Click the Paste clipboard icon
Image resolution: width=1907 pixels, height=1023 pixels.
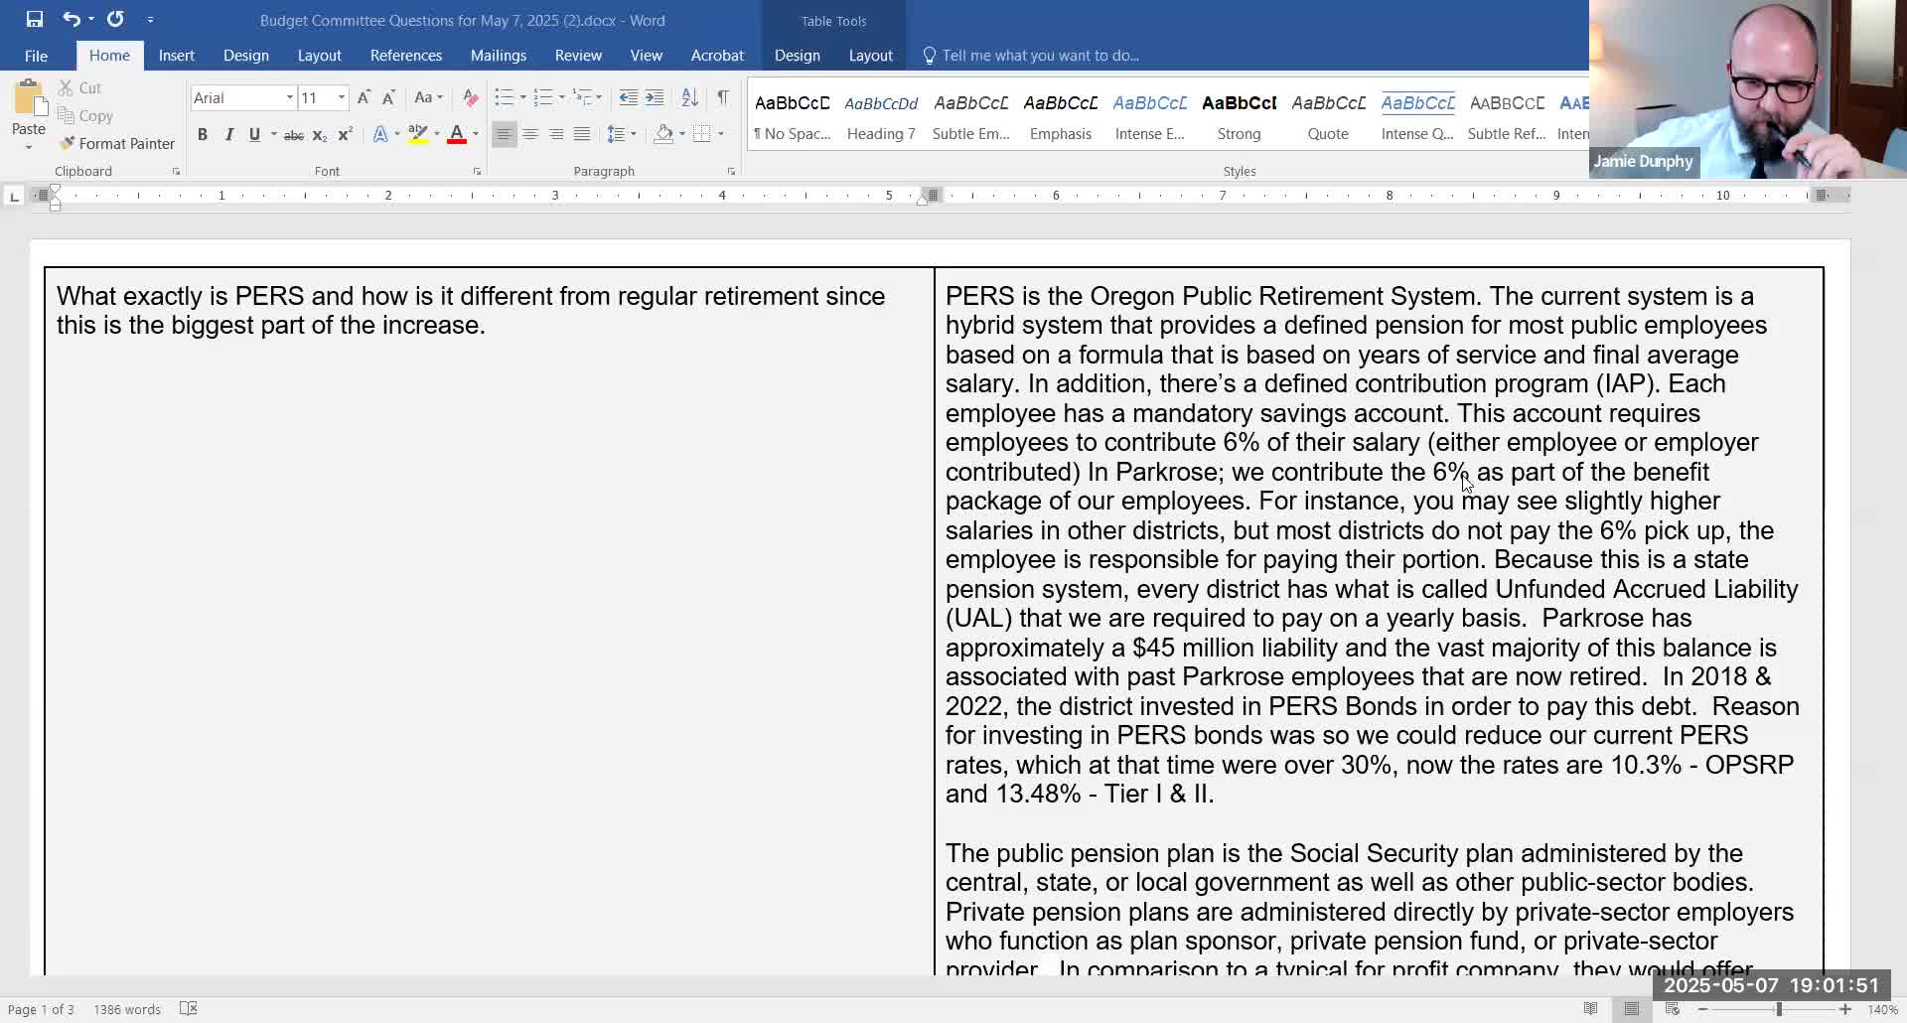(x=29, y=99)
